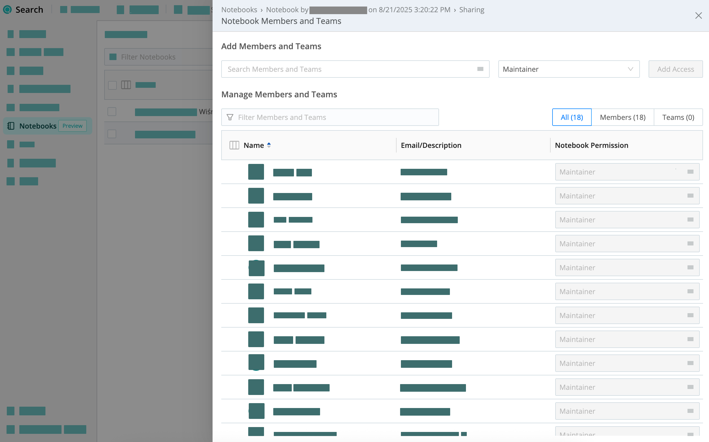Viewport: 709px width, 442px height.
Task: Click the Notebooks sidebar icon
Action: click(x=11, y=126)
